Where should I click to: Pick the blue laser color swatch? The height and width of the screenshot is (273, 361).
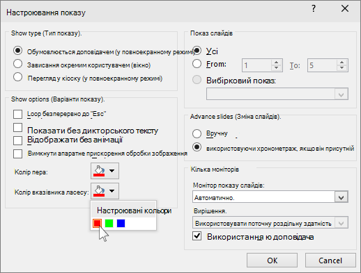tap(121, 224)
